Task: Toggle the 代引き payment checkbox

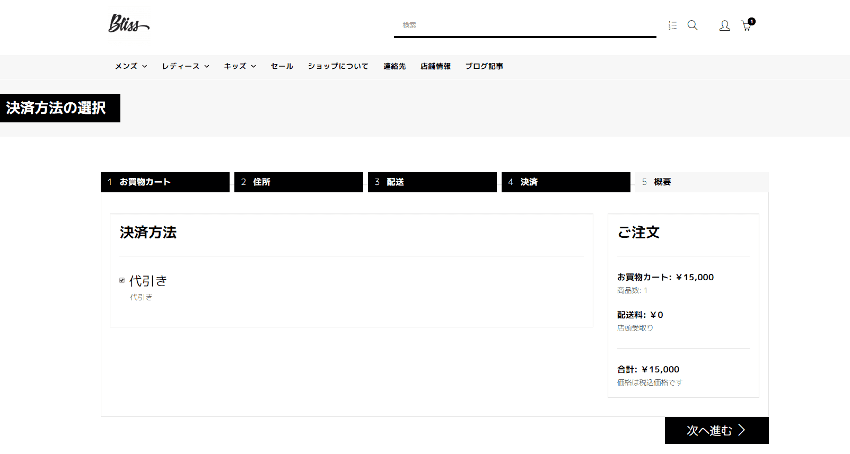Action: pyautogui.click(x=122, y=280)
